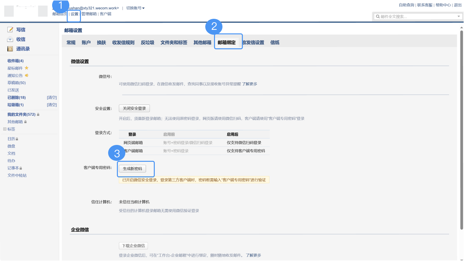Viewport: 464px width, 261px height.
Task: Click the lock icon beside 记事本
Action: tap(21, 168)
